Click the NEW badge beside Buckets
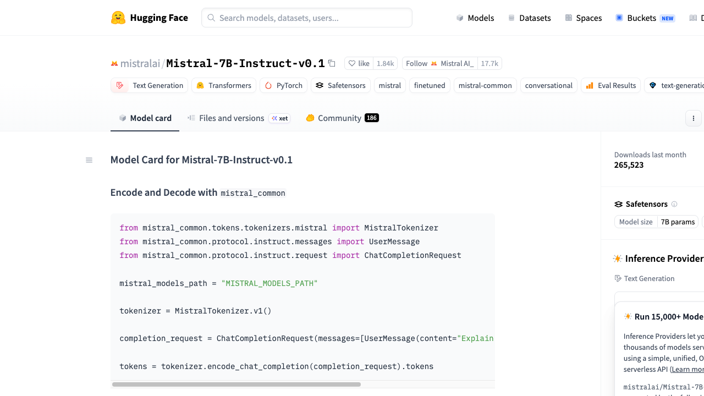 pos(668,18)
